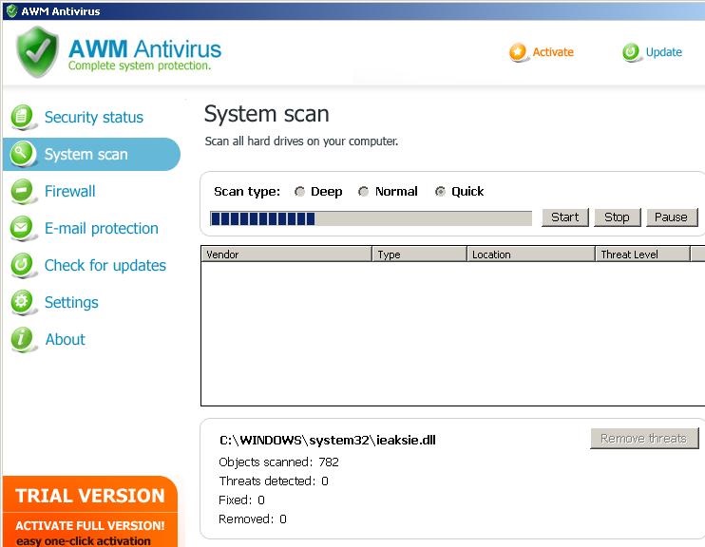The width and height of the screenshot is (705, 547).
Task: Click the green Update icon
Action: click(632, 52)
